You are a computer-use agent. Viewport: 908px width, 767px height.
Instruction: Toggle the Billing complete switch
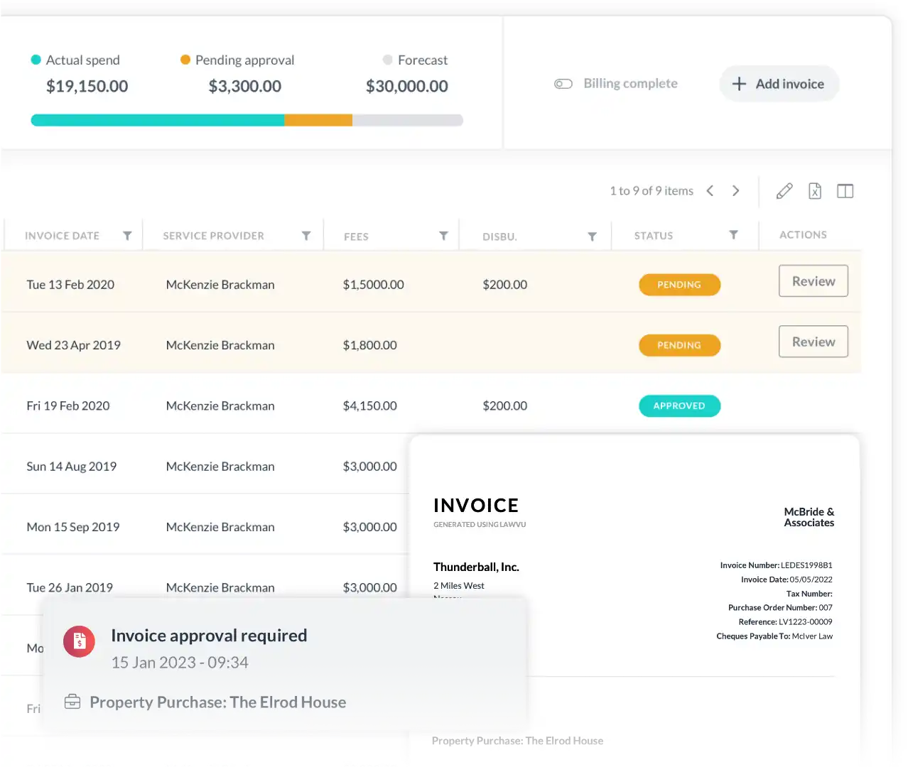point(563,84)
